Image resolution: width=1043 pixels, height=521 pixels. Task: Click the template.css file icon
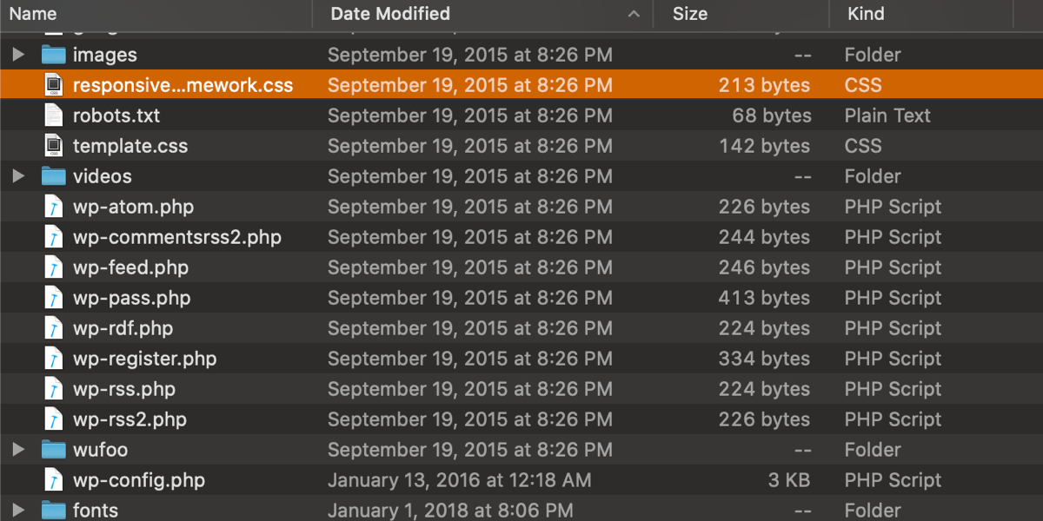(x=54, y=146)
